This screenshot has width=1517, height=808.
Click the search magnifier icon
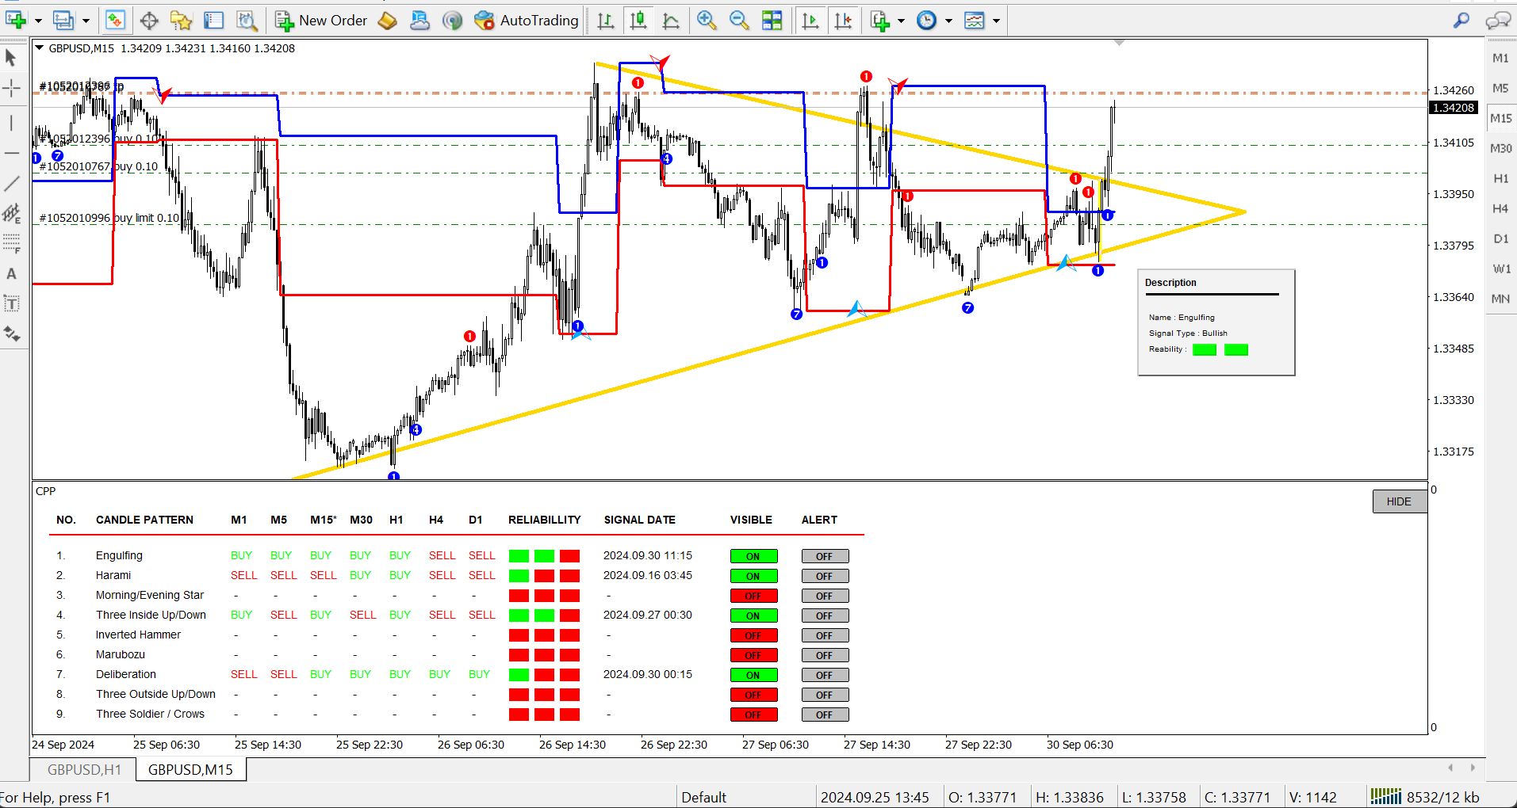tap(1461, 20)
